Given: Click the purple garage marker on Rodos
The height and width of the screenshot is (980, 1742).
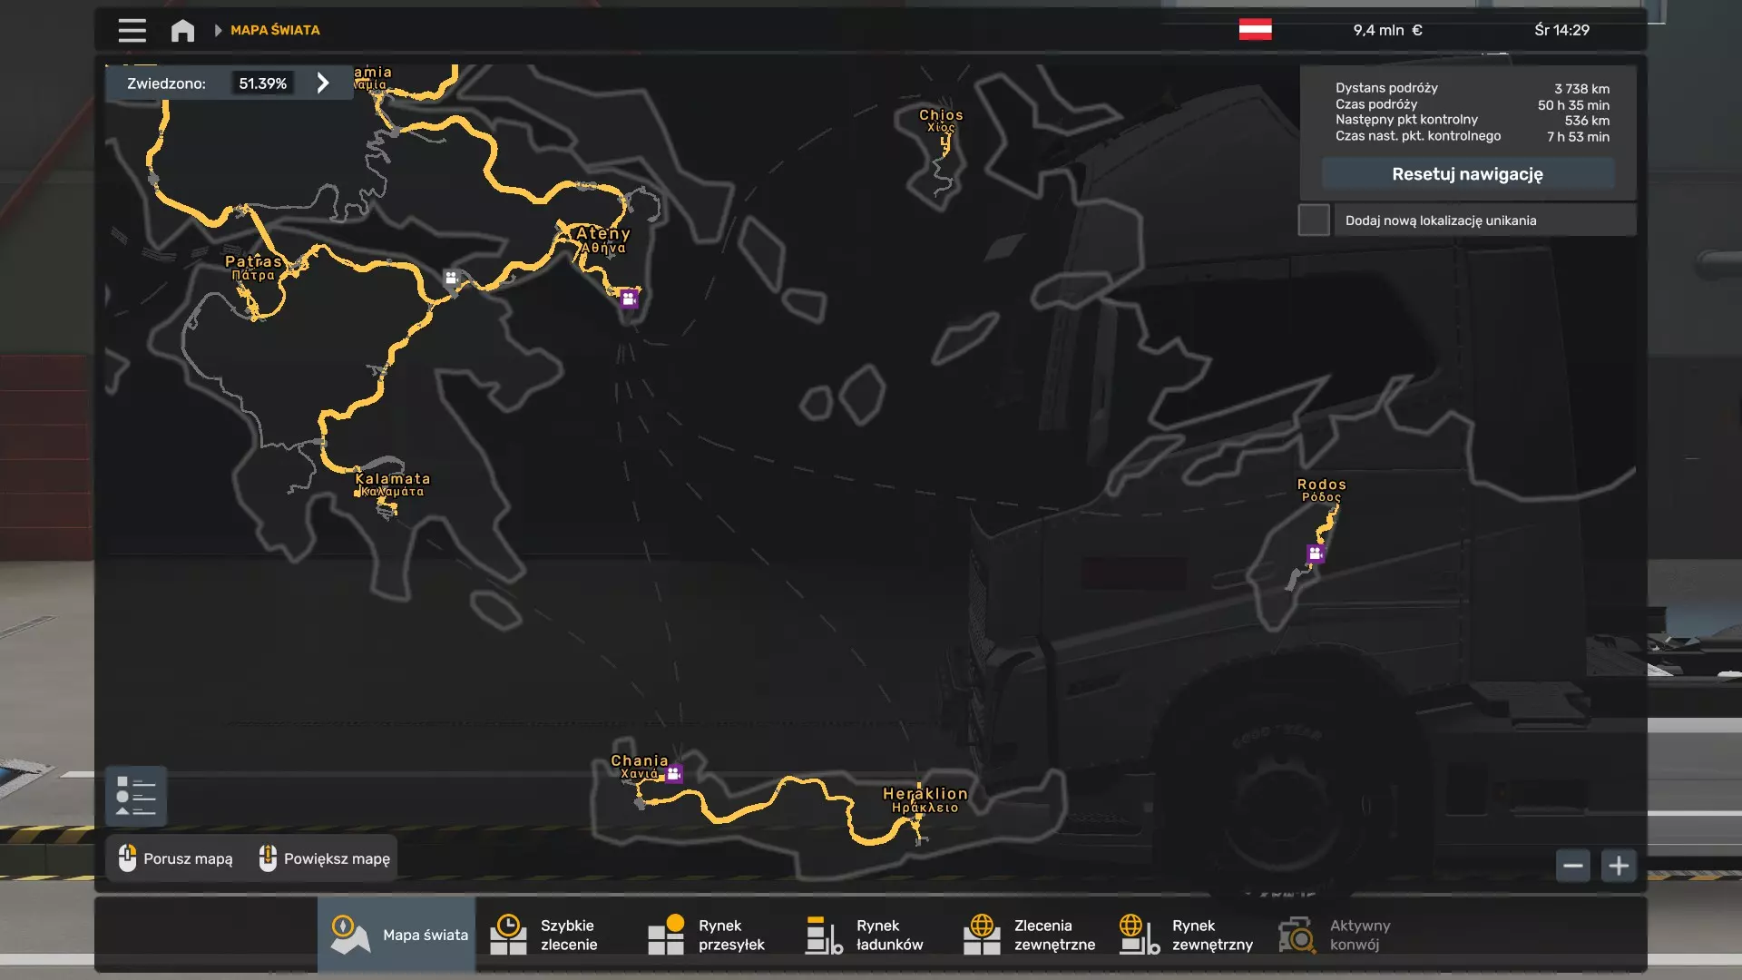Looking at the screenshot, I should [x=1316, y=553].
